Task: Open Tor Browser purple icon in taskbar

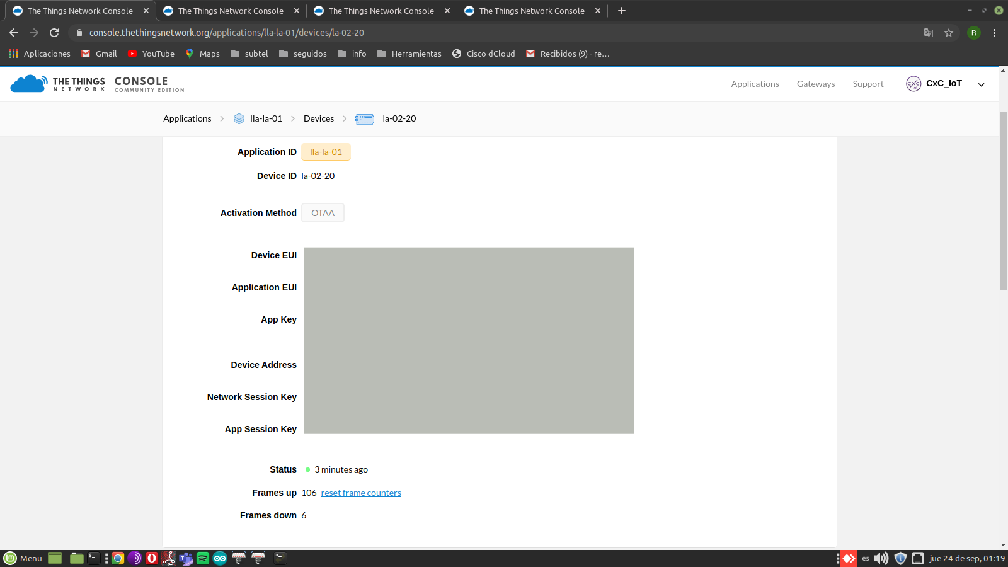Action: click(x=134, y=558)
